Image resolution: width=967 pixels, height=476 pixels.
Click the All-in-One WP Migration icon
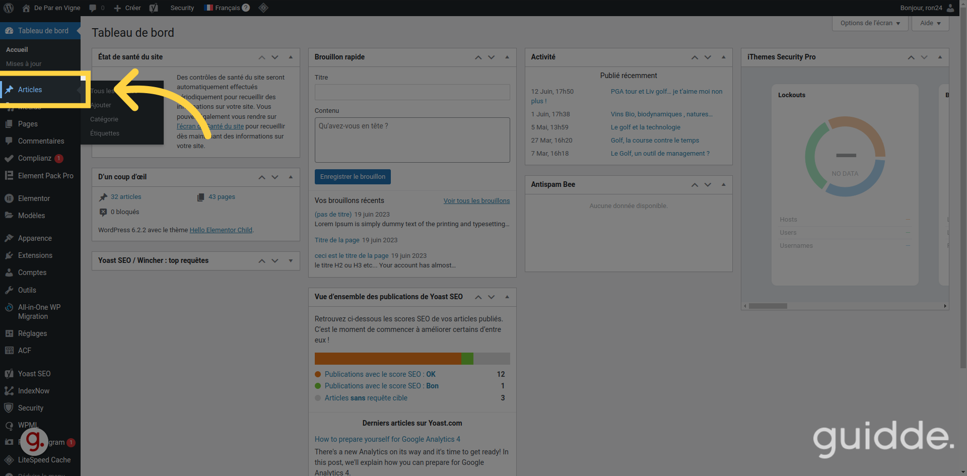tap(9, 308)
